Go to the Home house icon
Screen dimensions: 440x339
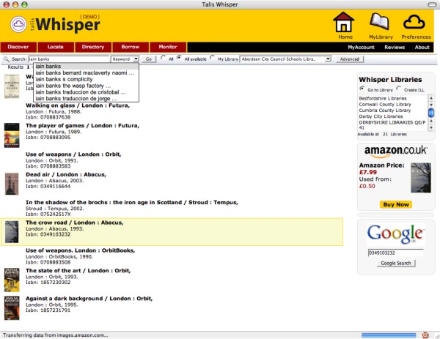[x=343, y=21]
